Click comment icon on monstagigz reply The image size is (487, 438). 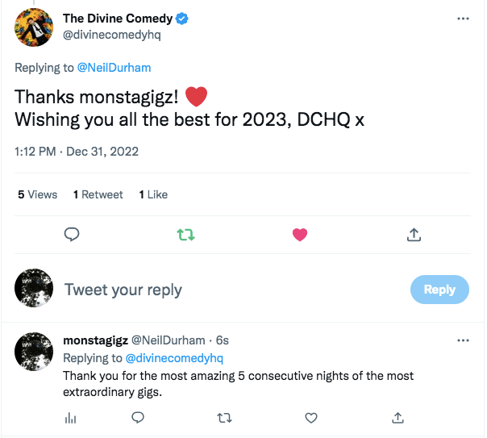[x=138, y=418]
